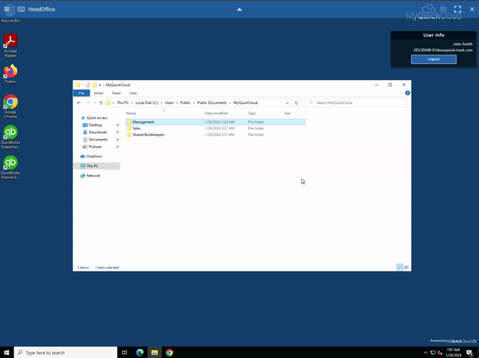
Task: Launch Microsoft Edge from taskbar
Action: [x=140, y=352]
